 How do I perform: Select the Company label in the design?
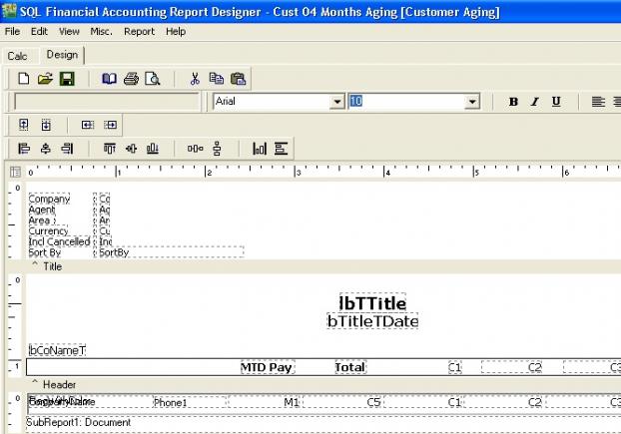(x=49, y=199)
